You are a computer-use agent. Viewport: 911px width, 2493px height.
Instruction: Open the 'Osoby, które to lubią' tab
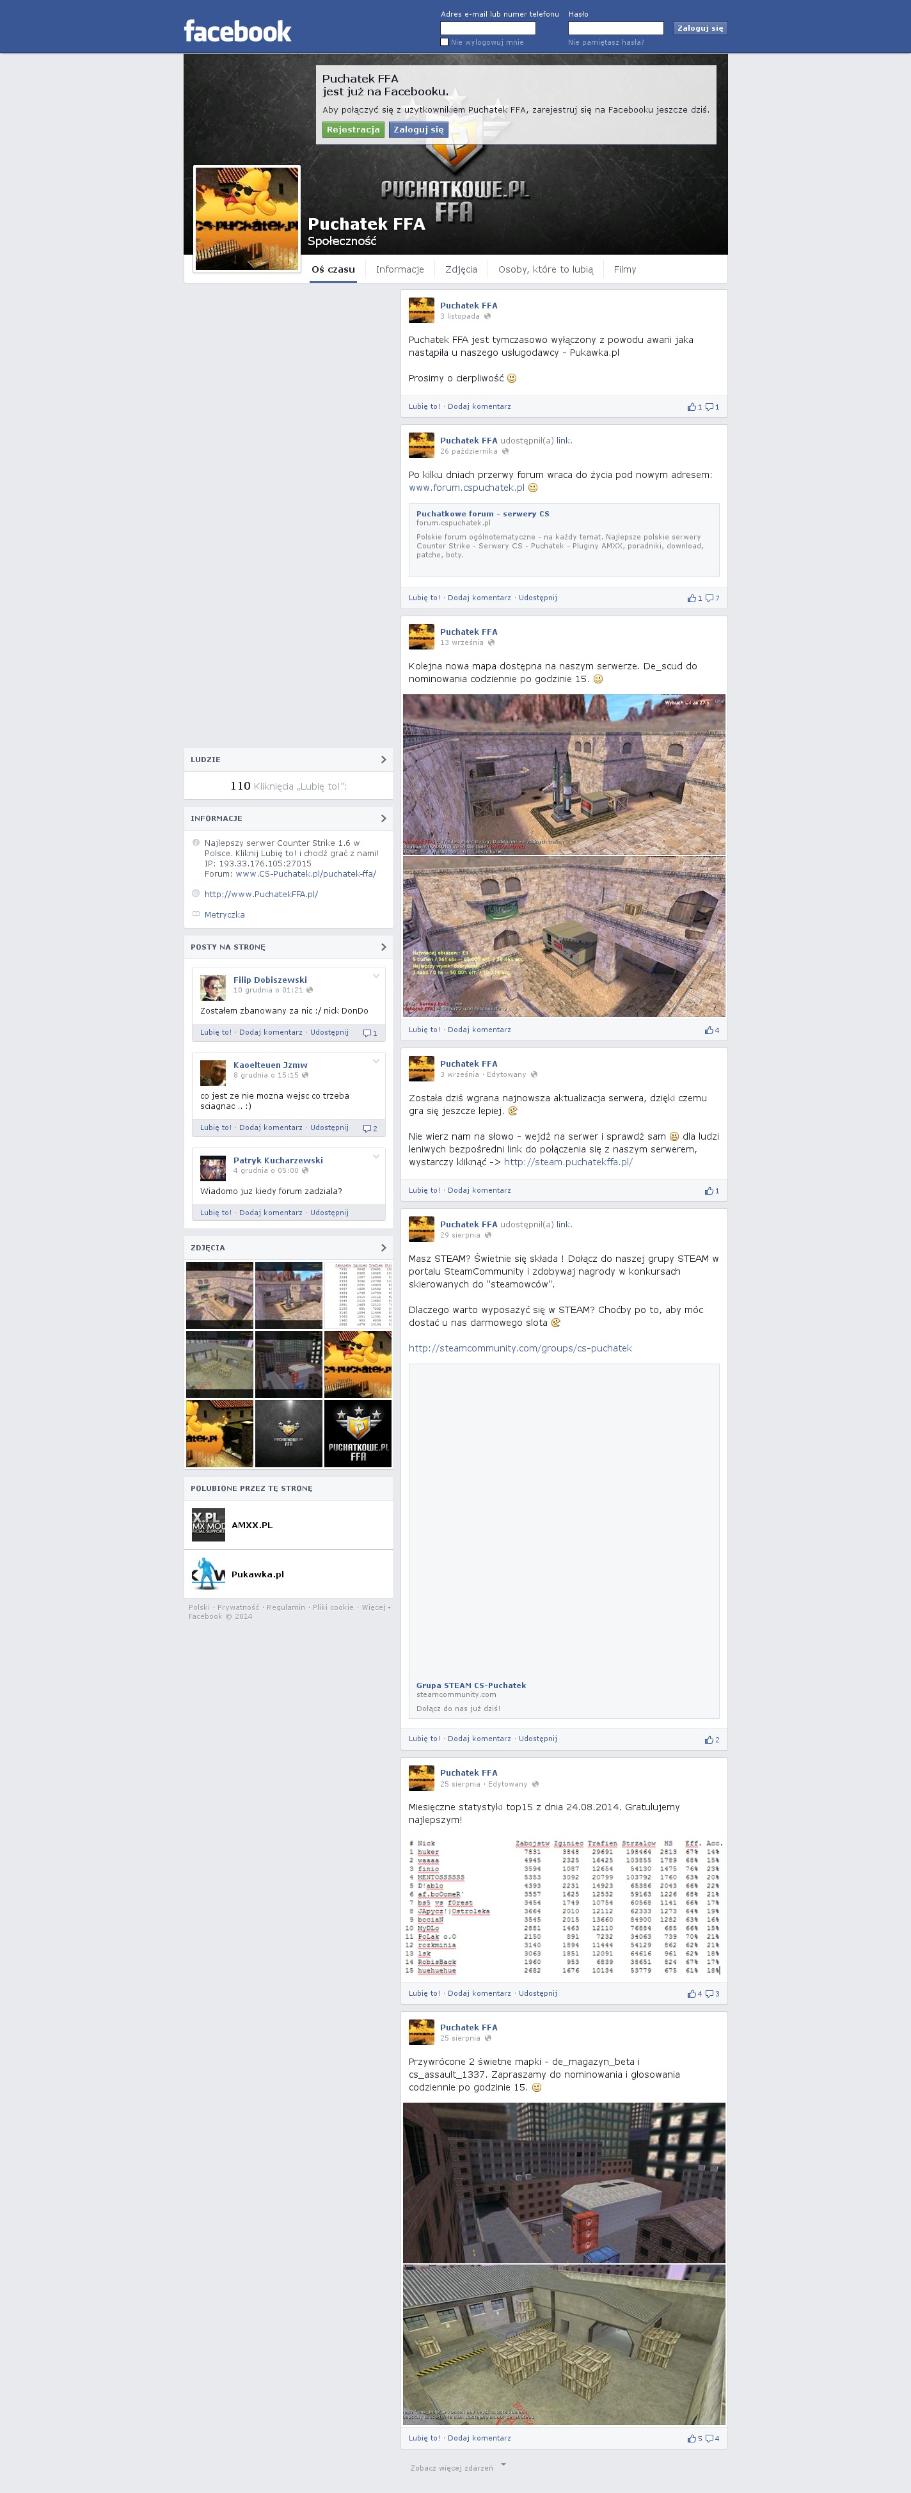(546, 270)
